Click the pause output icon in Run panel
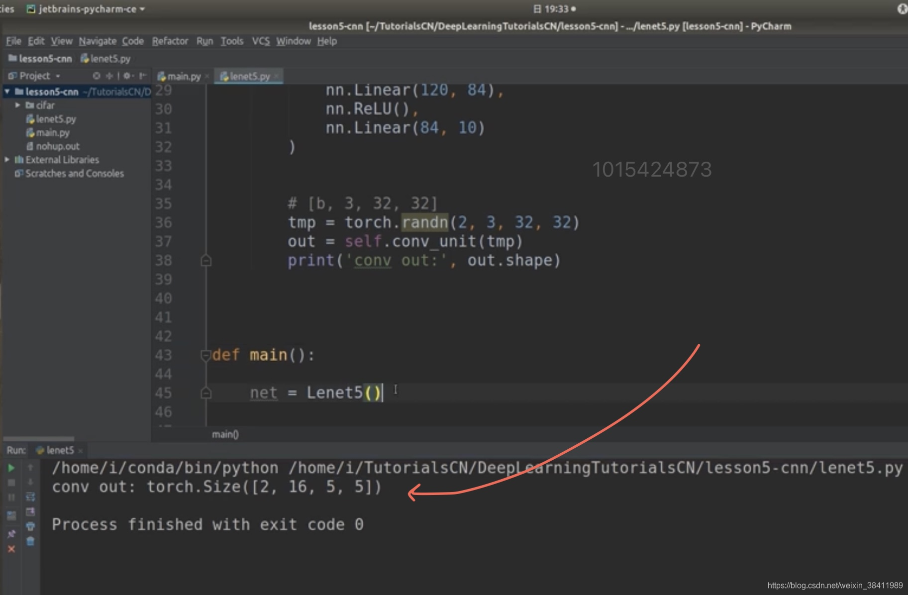The image size is (908, 595). pyautogui.click(x=11, y=497)
